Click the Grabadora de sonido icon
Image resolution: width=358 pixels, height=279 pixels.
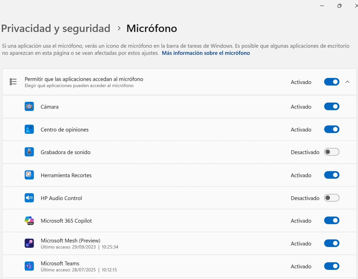29,152
